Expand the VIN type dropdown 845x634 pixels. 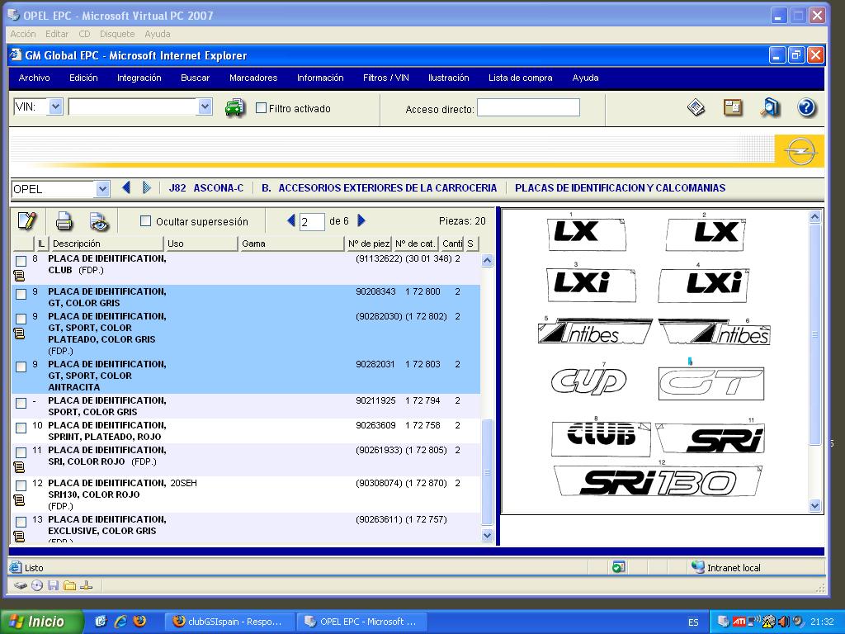pyautogui.click(x=55, y=106)
